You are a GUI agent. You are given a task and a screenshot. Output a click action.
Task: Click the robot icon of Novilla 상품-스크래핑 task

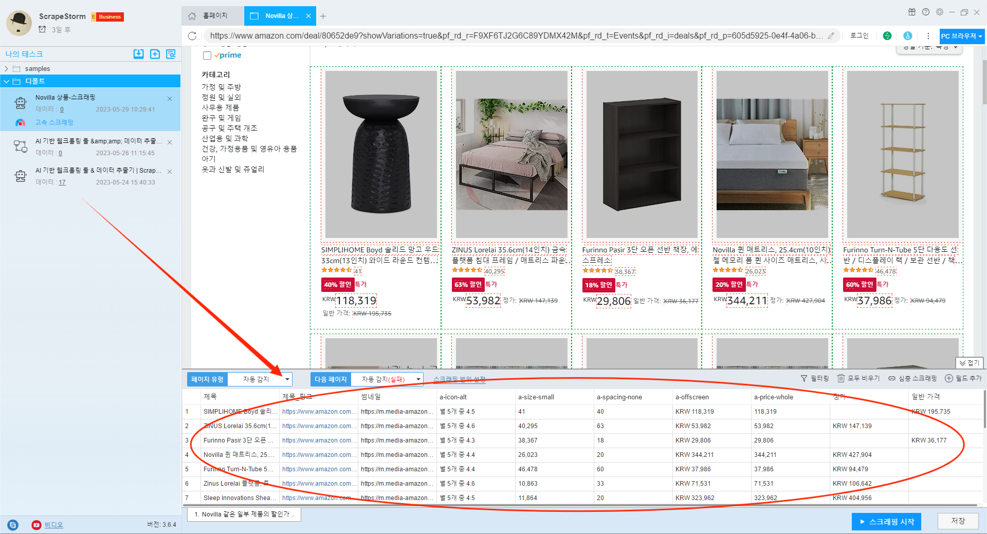[21, 103]
